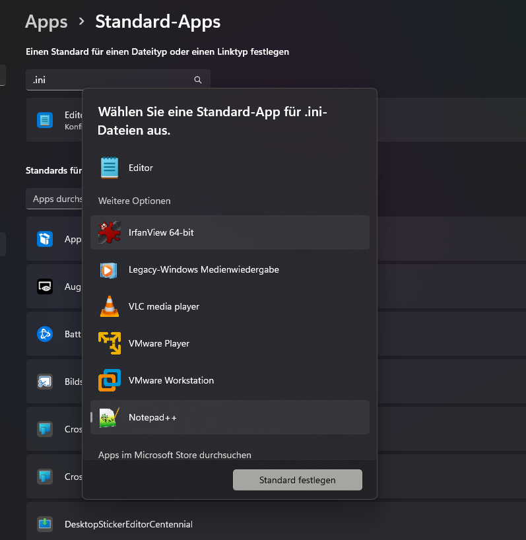Viewport: 526px width, 540px height.
Task: Pick VMware Workstation from list
Action: [x=230, y=380]
